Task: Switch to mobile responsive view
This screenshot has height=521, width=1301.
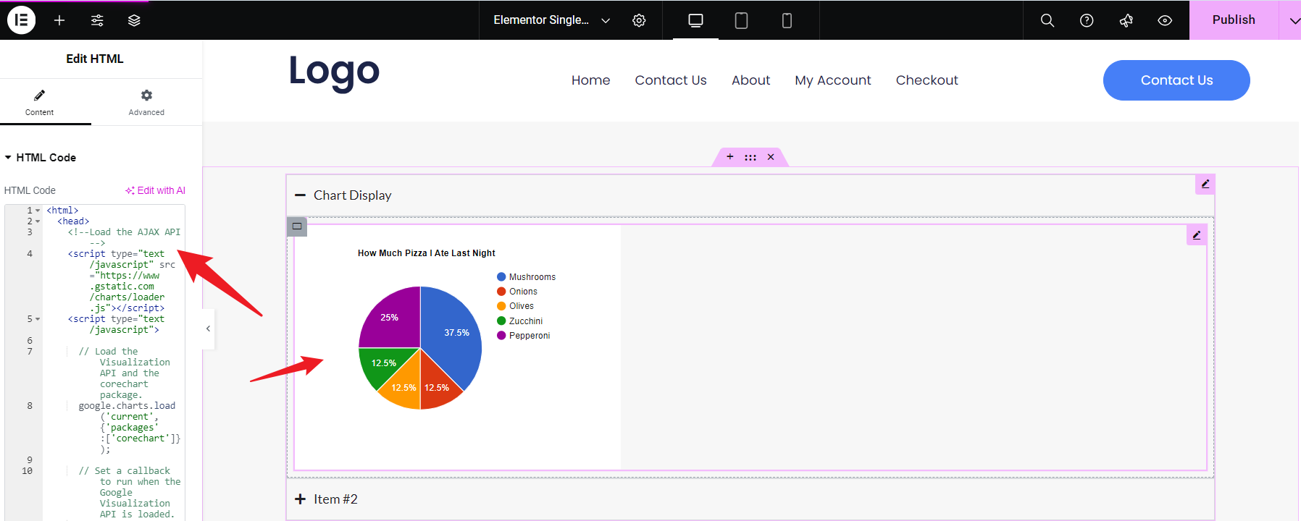Action: pyautogui.click(x=787, y=20)
